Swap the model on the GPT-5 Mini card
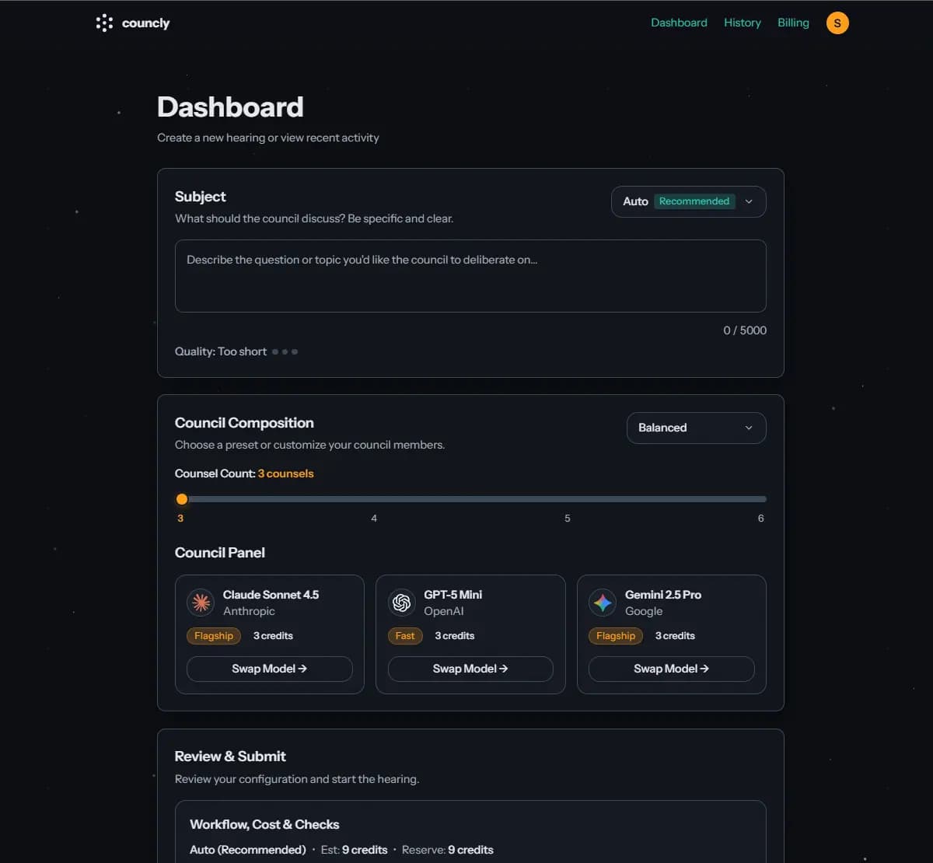Viewport: 933px width, 863px height. [x=470, y=669]
